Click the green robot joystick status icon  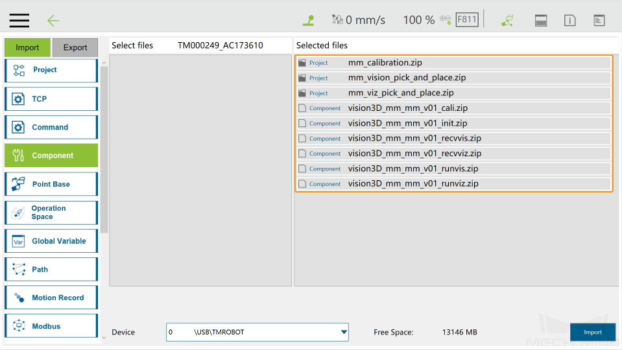309,20
